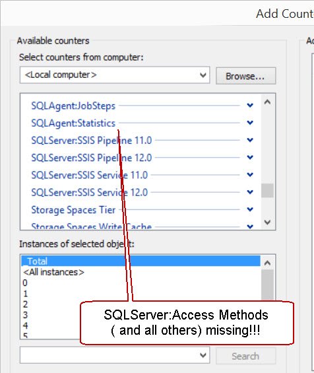Select SQLServer:SSIS Service 11.0 object
Image resolution: width=314 pixels, height=373 pixels.
(x=90, y=176)
